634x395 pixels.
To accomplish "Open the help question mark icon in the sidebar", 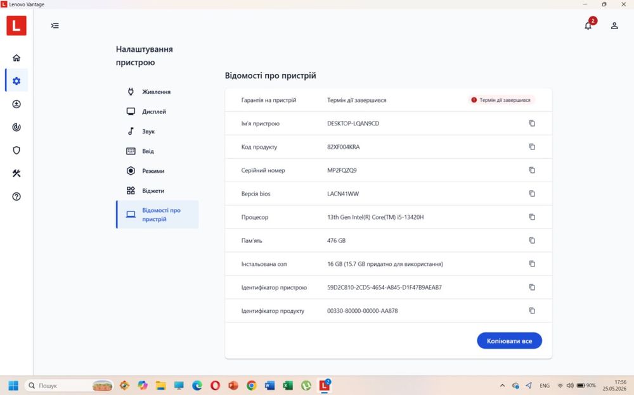I will click(16, 197).
